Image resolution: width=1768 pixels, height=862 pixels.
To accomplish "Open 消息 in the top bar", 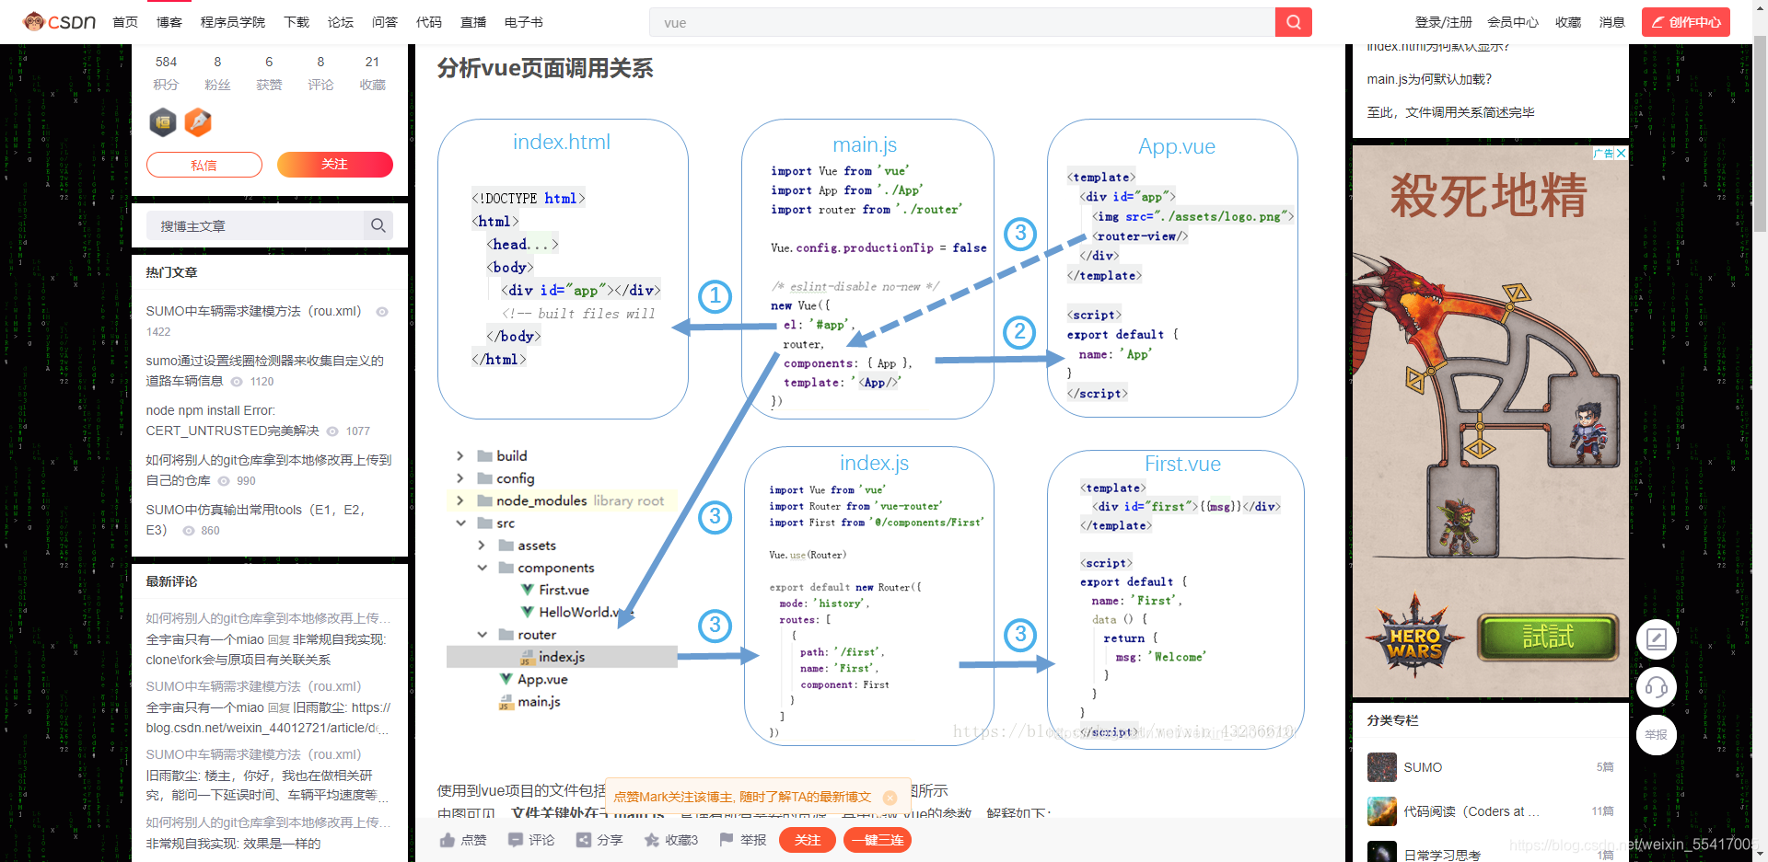I will coord(1612,22).
